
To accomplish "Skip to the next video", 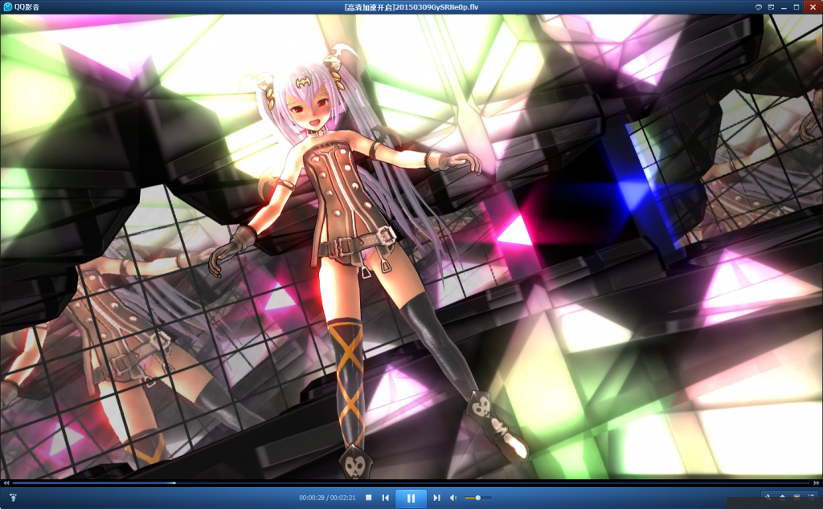I will [x=435, y=497].
